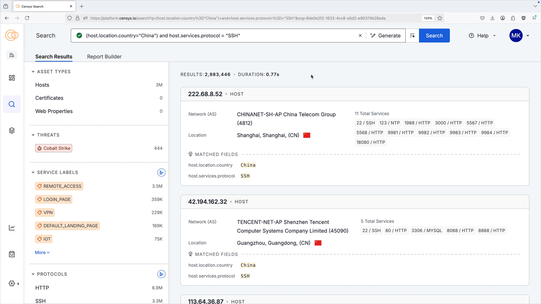Open the query filter options icon
541x304 pixels.
[412, 35]
